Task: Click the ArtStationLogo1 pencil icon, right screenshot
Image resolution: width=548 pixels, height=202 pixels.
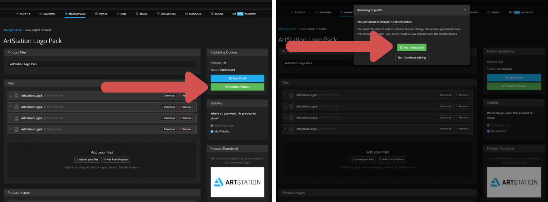Action: point(320,95)
